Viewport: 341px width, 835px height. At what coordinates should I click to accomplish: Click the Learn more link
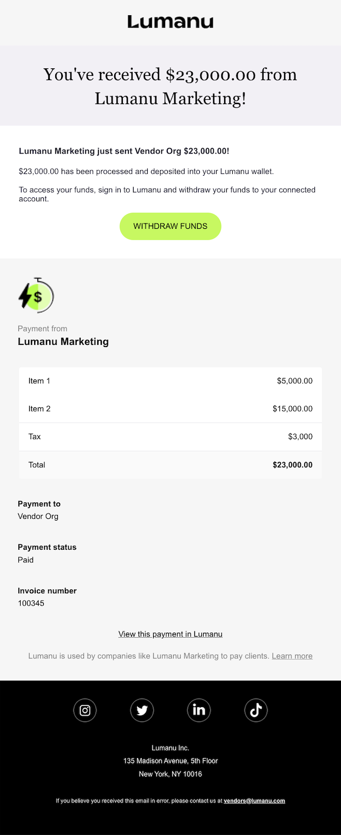(292, 656)
